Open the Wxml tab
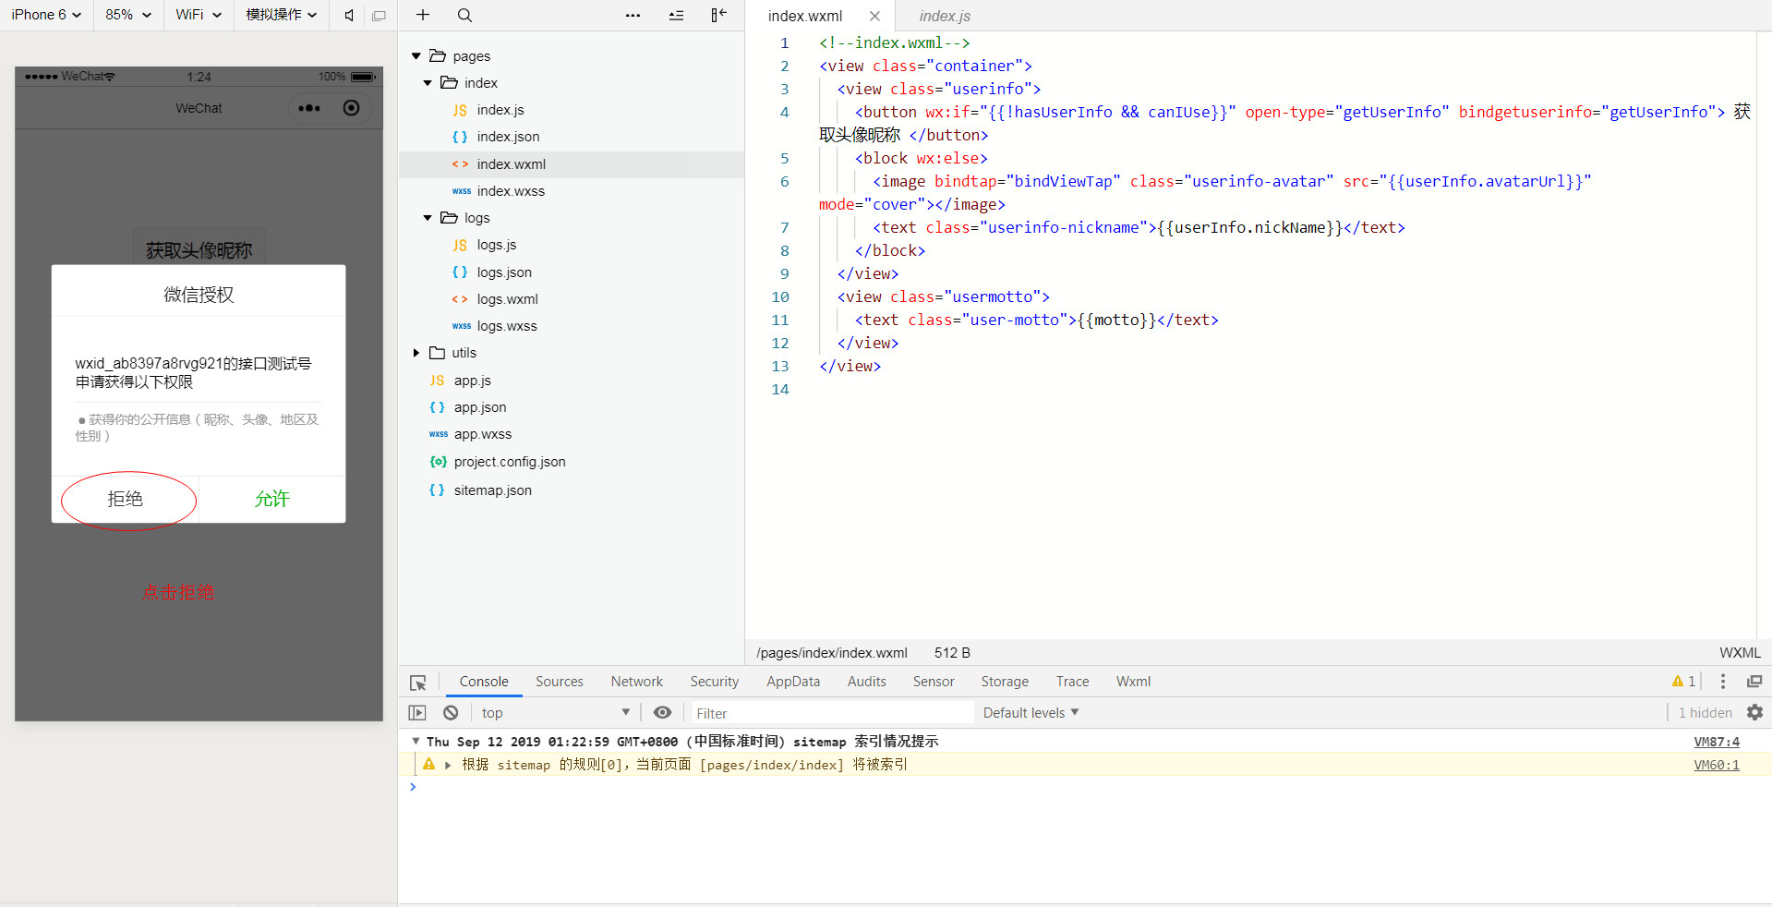The image size is (1772, 907). tap(1133, 682)
